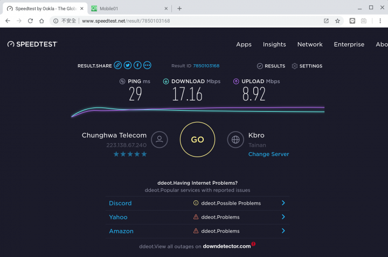
Task: Go back in browser history
Action: (x=8, y=21)
